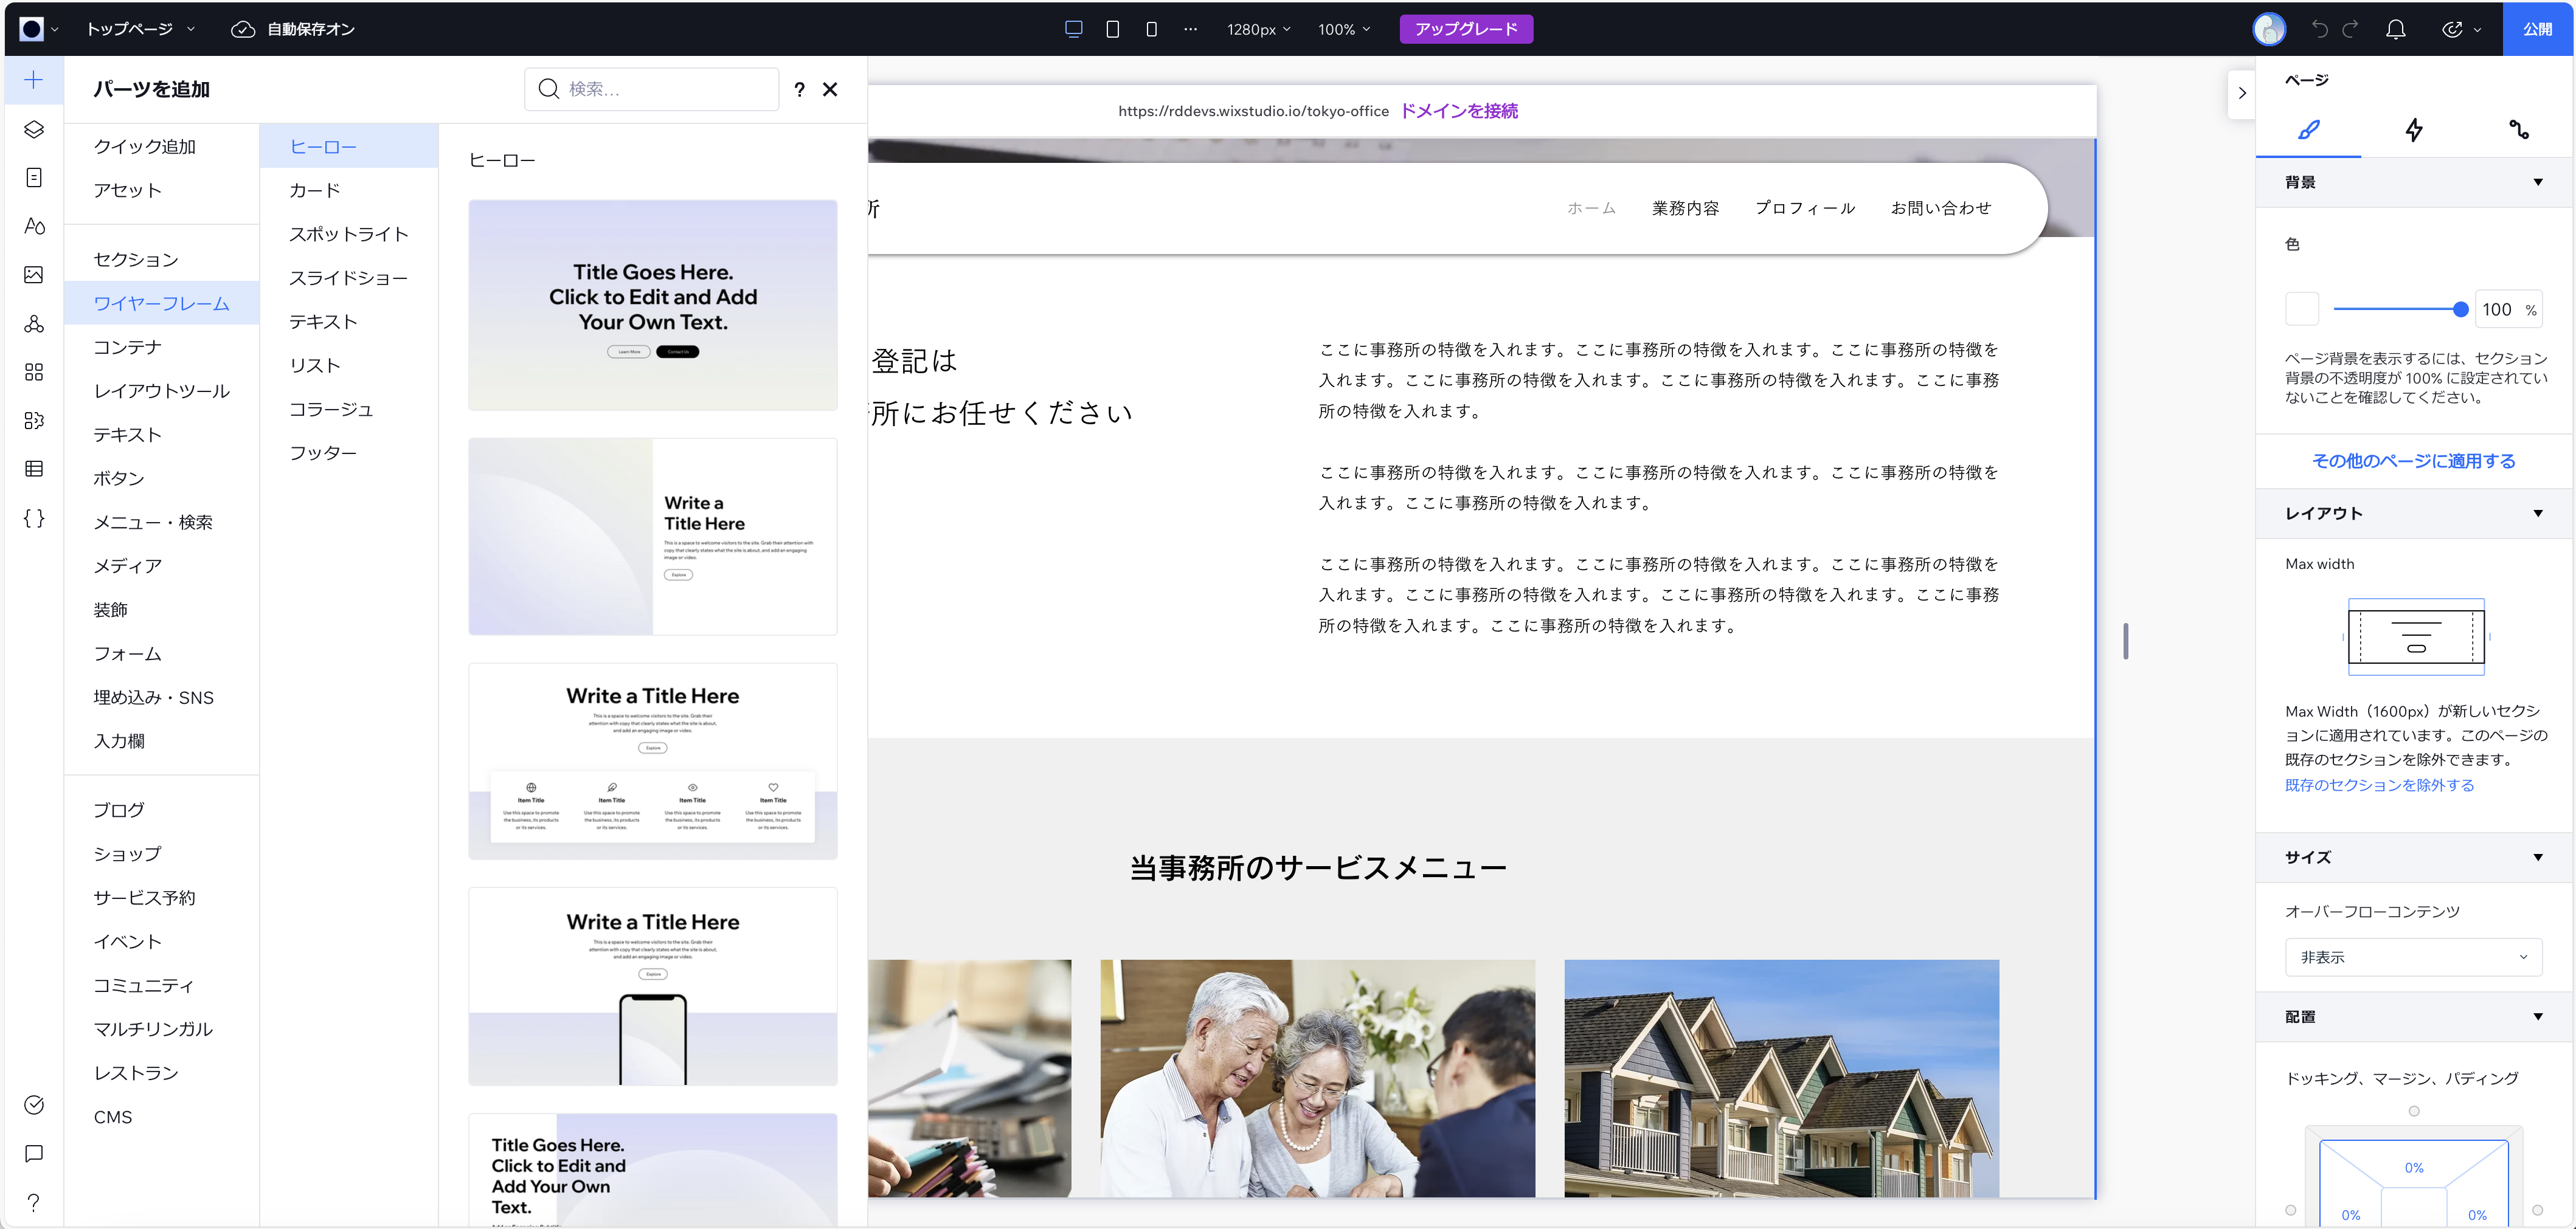Add the first hero wireframe thumbnail

652,305
